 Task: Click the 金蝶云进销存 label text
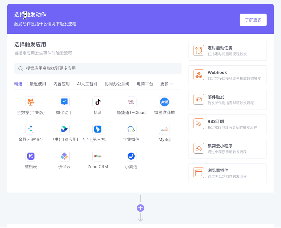tap(31, 140)
